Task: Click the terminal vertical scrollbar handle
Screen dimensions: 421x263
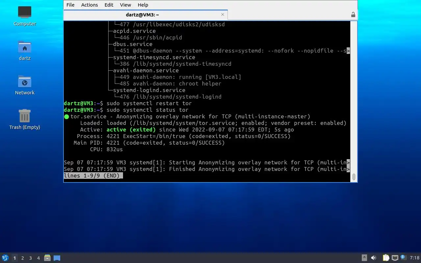Action: click(x=354, y=177)
